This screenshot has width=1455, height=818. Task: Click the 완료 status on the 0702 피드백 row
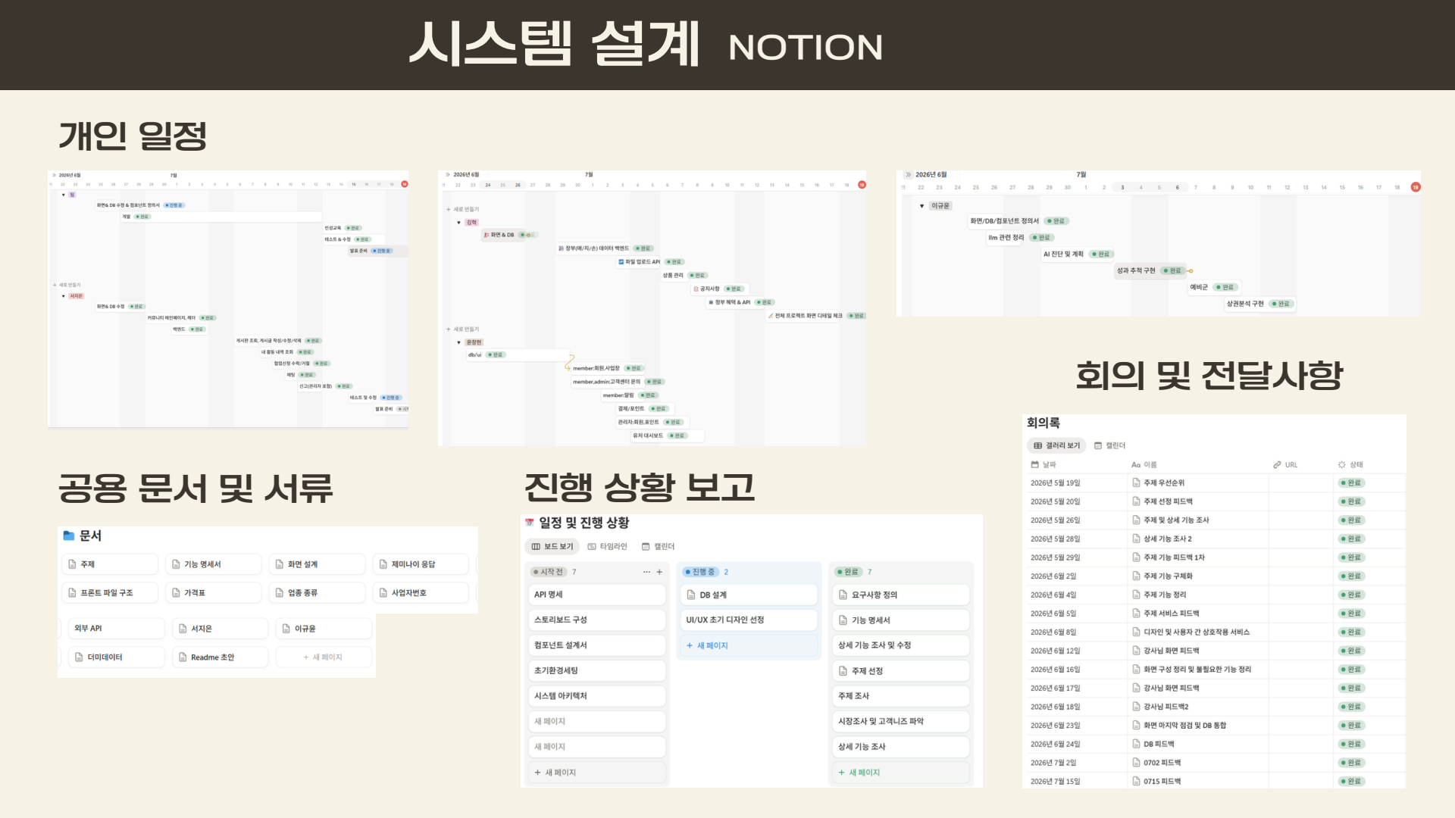click(1351, 763)
